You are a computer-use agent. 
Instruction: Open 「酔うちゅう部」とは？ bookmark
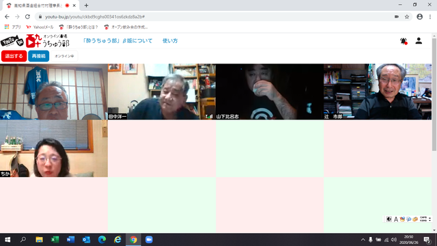click(x=79, y=27)
